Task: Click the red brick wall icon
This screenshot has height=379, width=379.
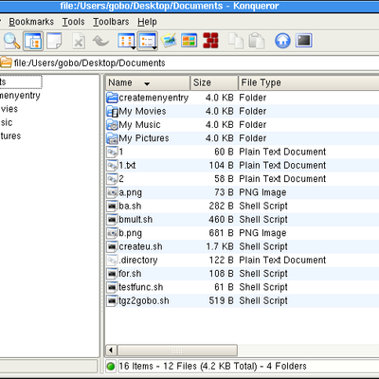Action: point(210,41)
